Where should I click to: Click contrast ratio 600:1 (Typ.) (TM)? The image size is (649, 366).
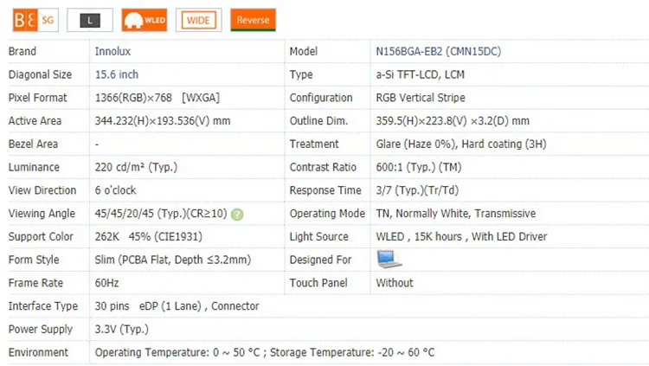[419, 167]
